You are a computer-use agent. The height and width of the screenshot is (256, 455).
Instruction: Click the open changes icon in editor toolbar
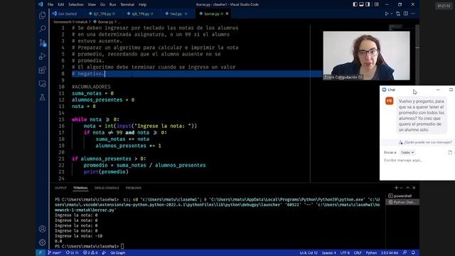pyautogui.click(x=398, y=14)
